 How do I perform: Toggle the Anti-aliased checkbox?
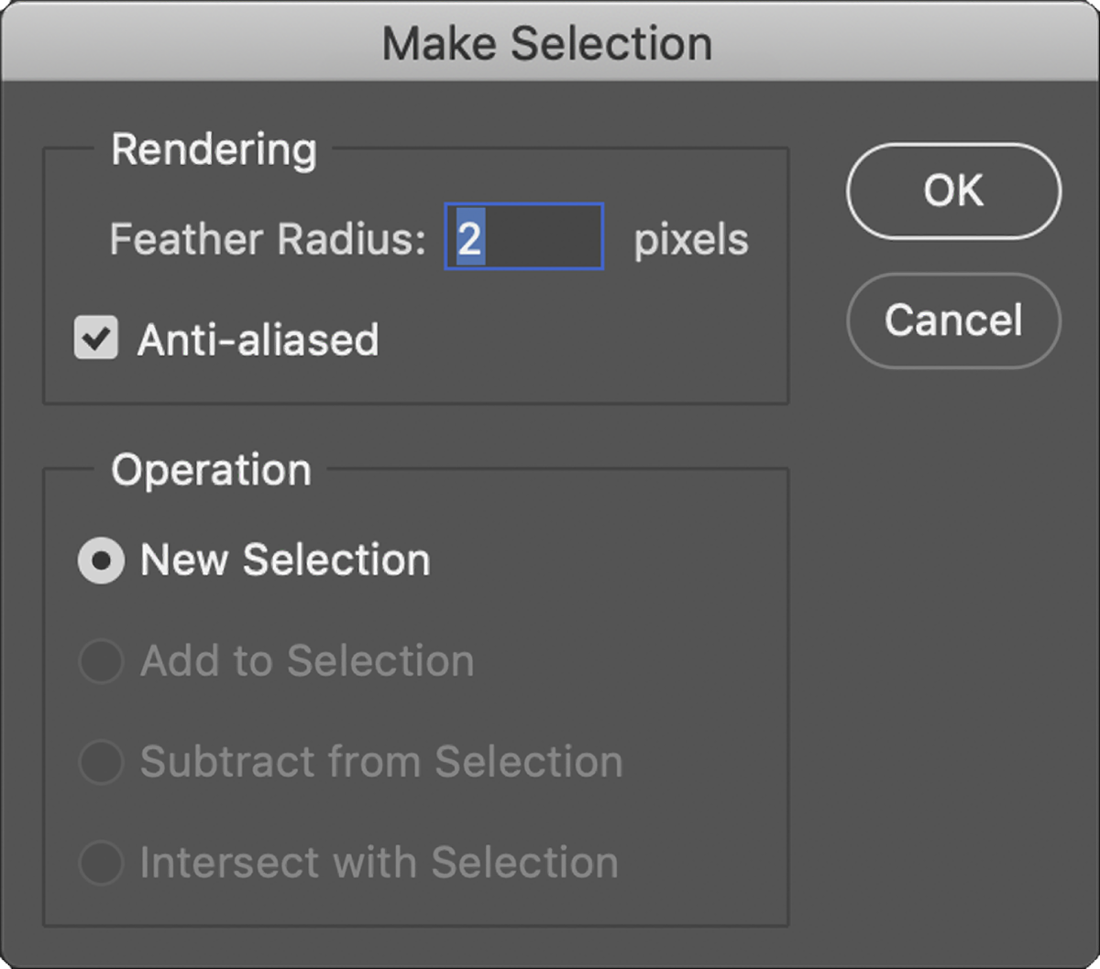[x=96, y=339]
